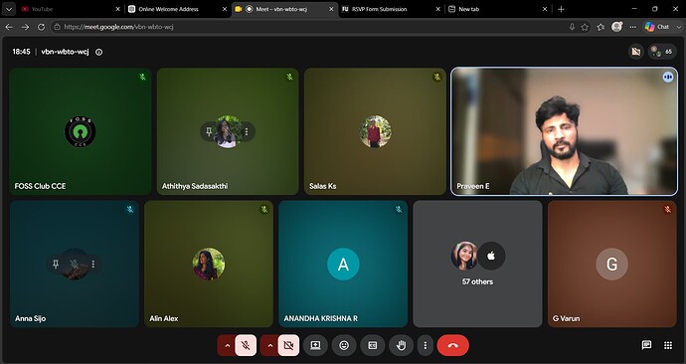
Task: Expand the arrow next to Chat
Action: tap(679, 27)
